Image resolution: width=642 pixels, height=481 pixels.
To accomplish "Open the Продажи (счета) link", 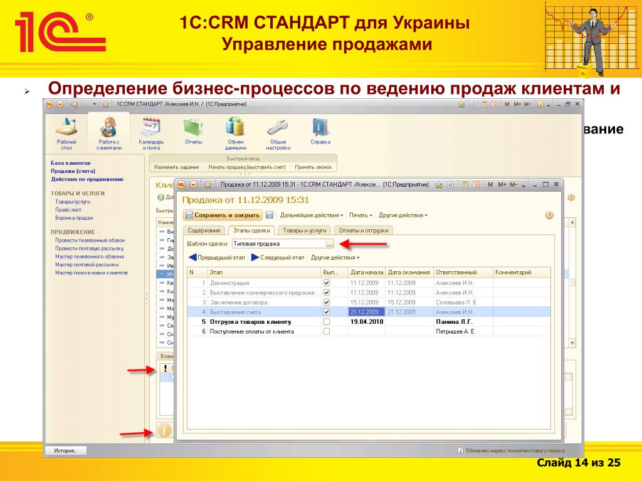I will tap(73, 171).
